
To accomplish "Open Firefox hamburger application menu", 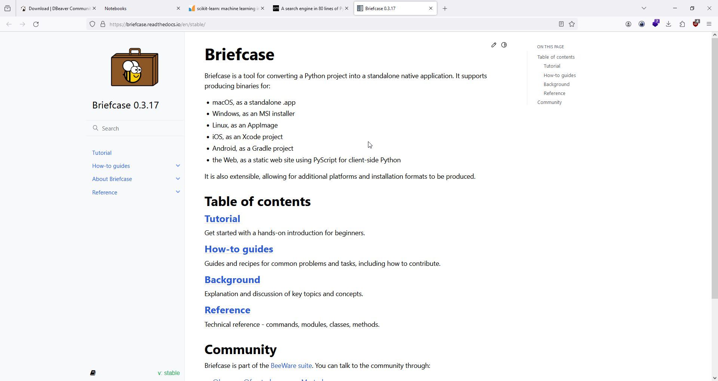I will (709, 24).
